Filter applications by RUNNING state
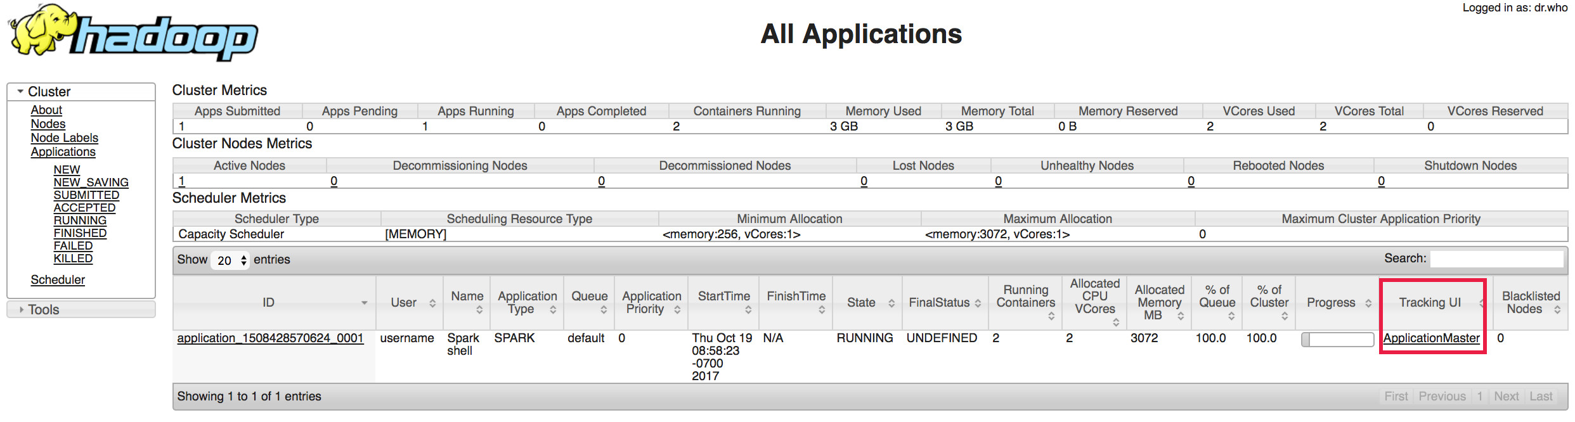Screen dimensions: 1575x422 [80, 221]
